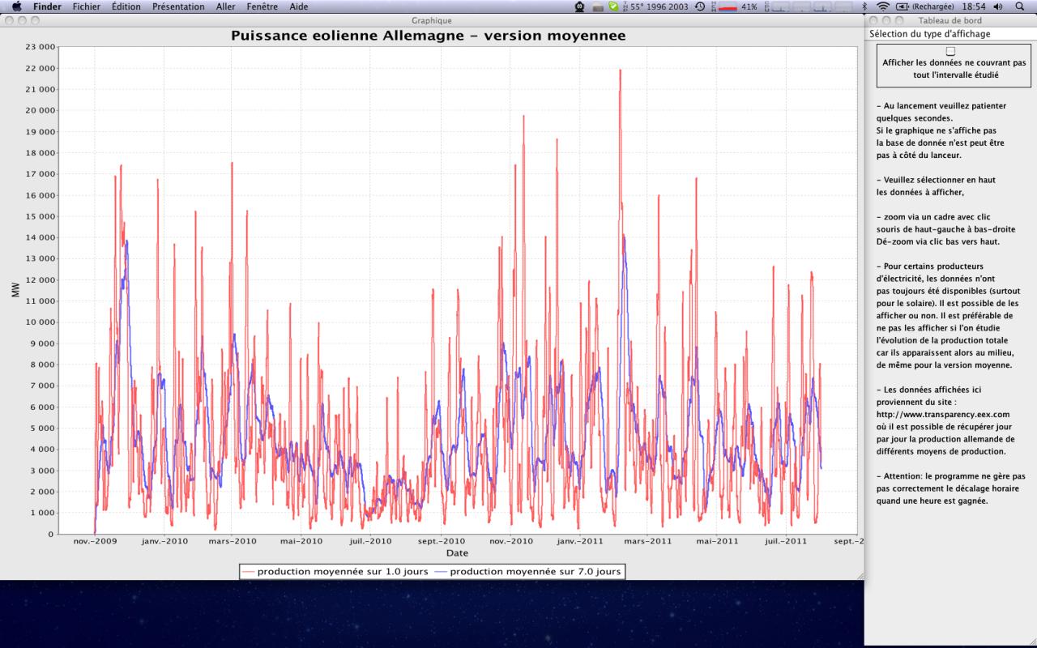The width and height of the screenshot is (1037, 648).
Task: Open the Édition menu
Action: [x=126, y=6]
